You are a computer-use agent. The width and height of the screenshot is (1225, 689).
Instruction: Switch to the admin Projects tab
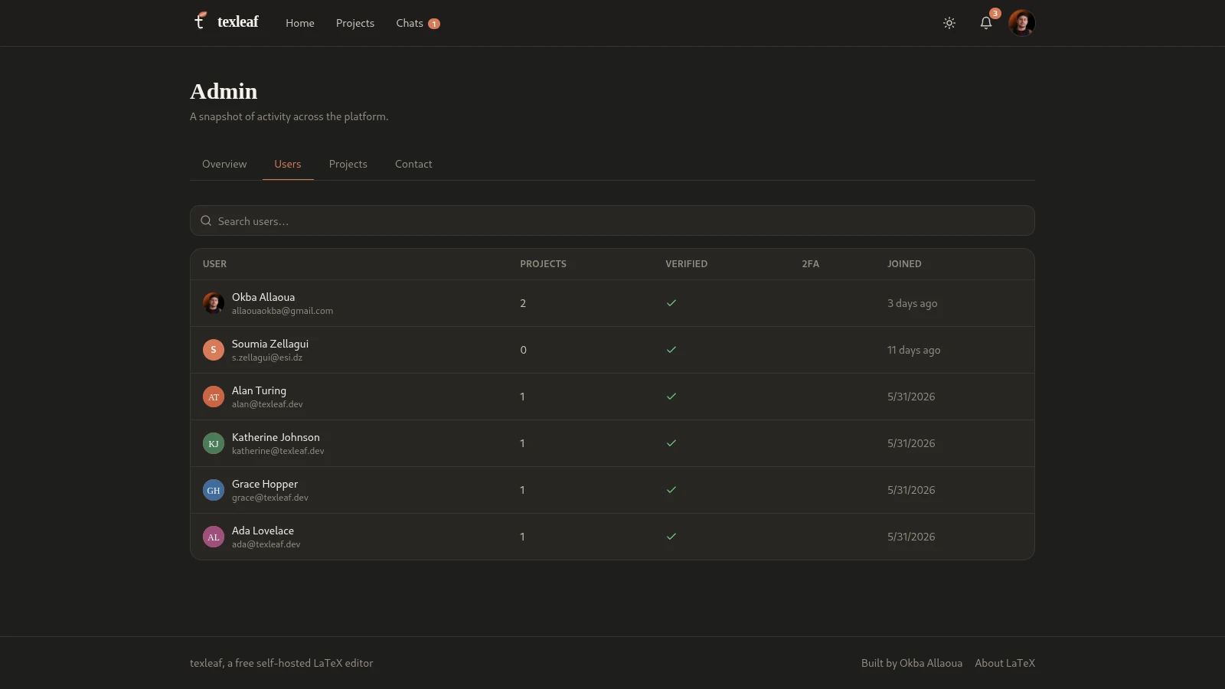(348, 164)
